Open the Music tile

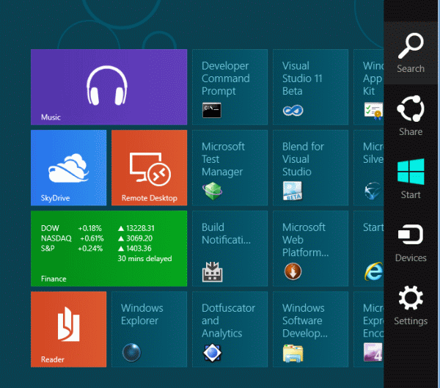(109, 87)
